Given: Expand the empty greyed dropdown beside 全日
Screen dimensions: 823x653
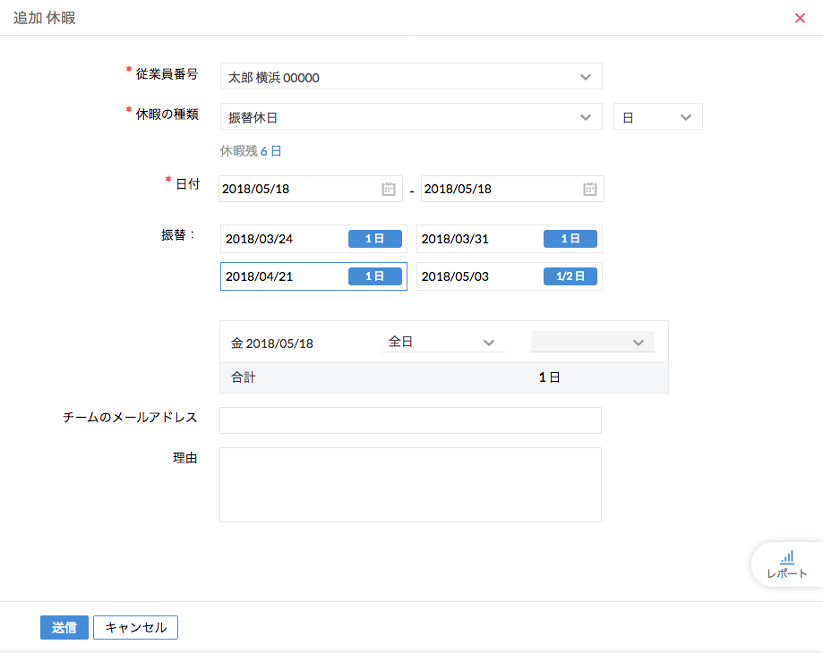Looking at the screenshot, I should click(x=592, y=343).
